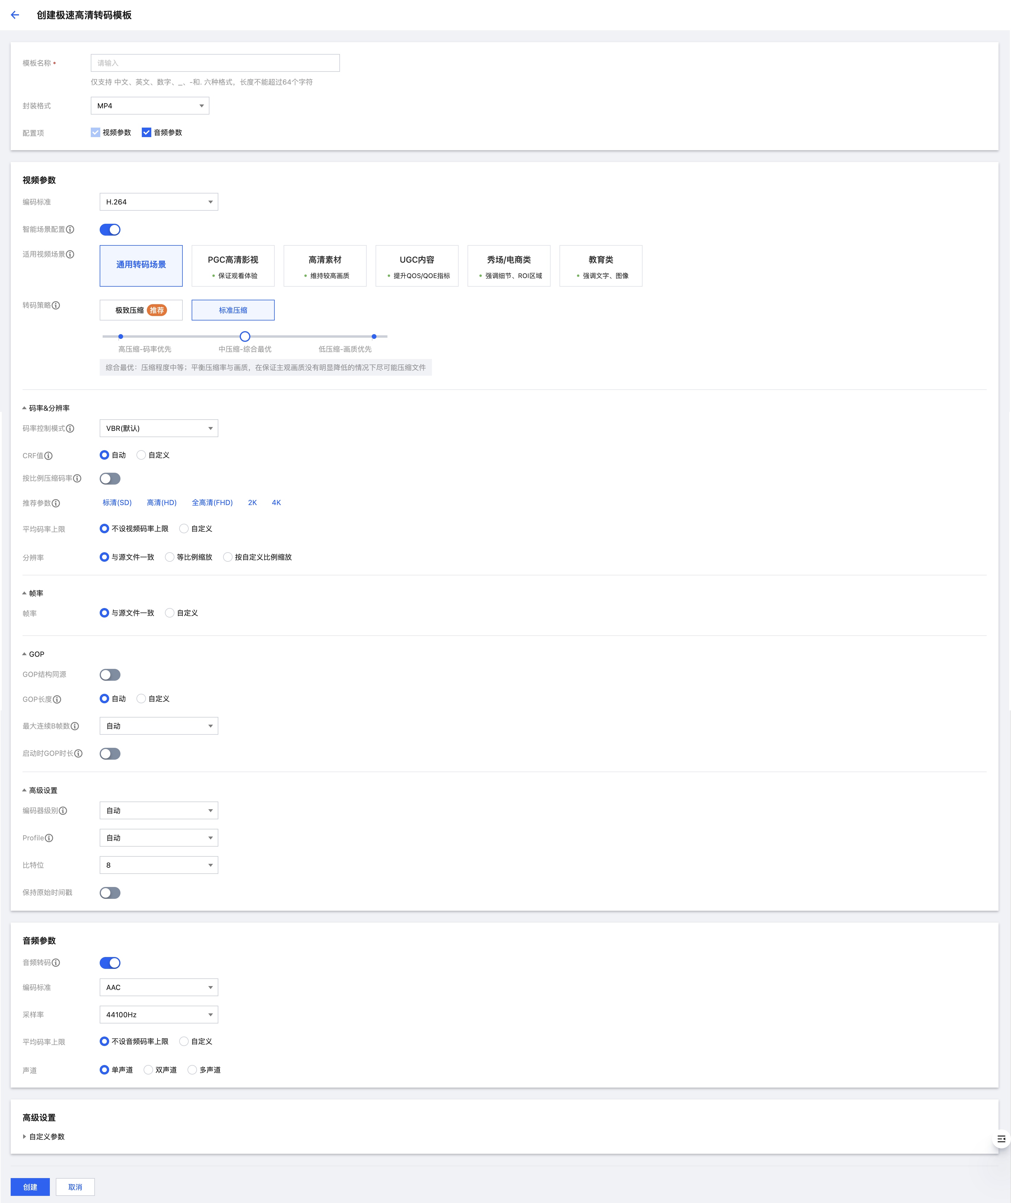Click info icon beside 智能场景配置
This screenshot has width=1011, height=1203.
[x=70, y=229]
